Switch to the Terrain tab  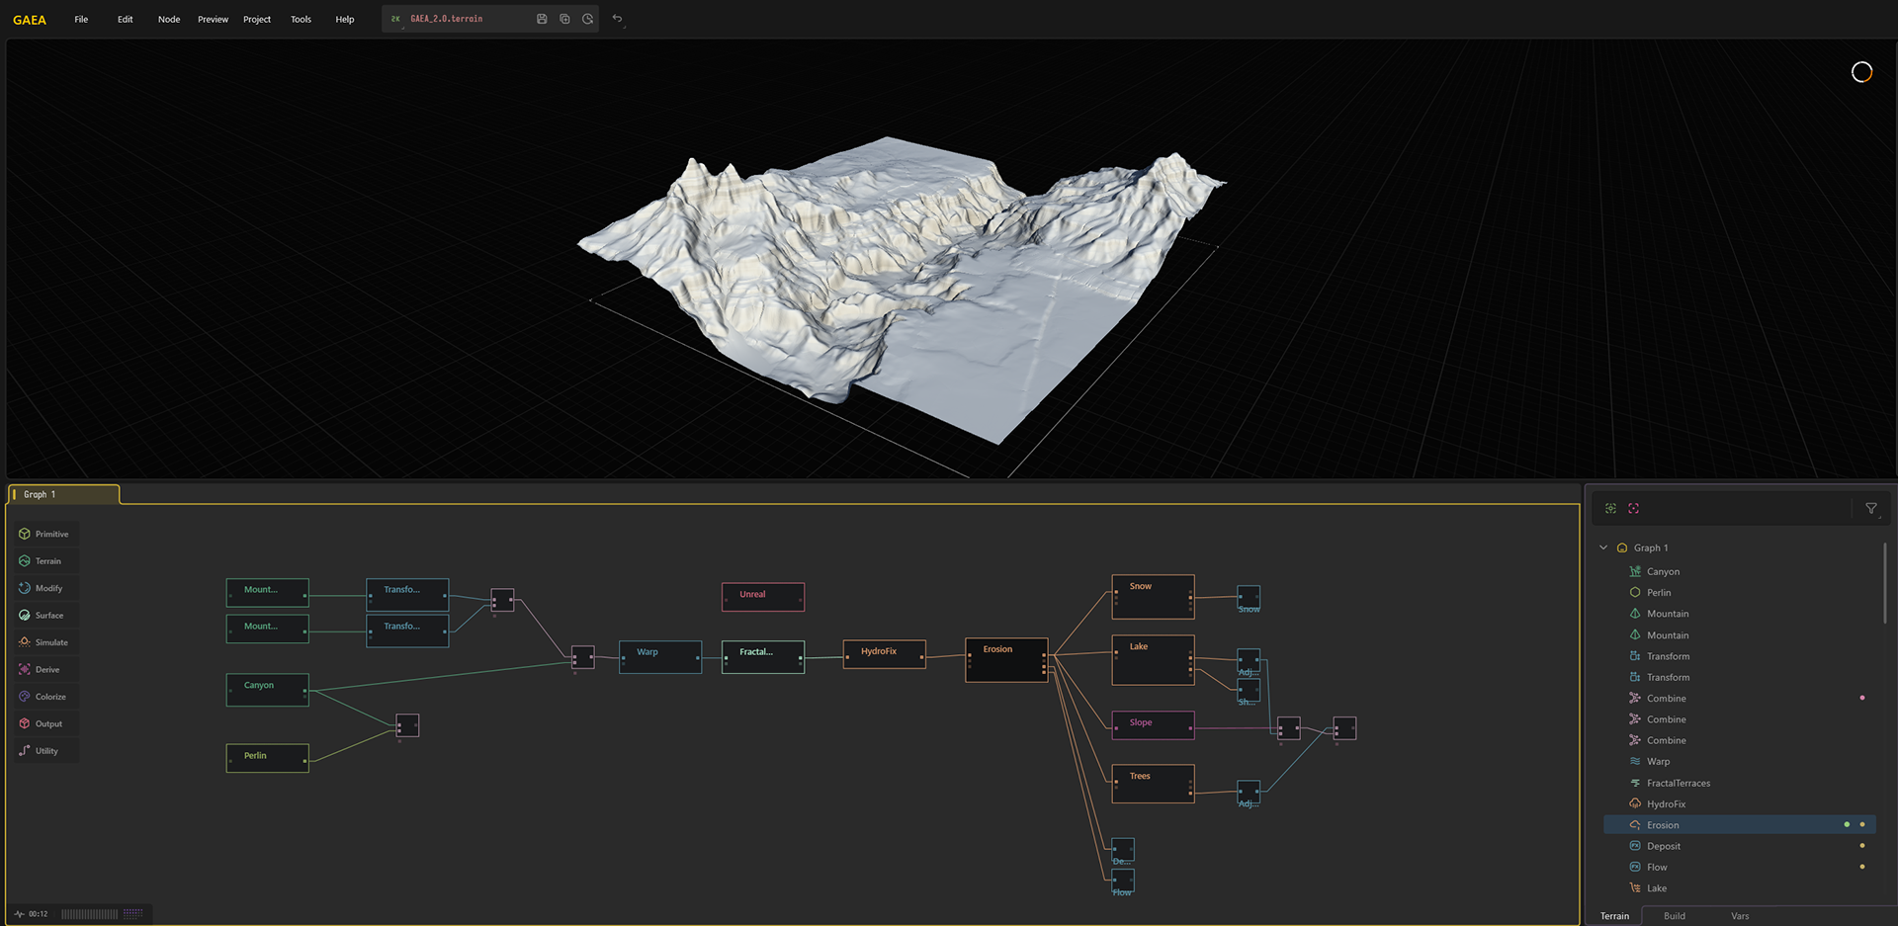[1614, 916]
